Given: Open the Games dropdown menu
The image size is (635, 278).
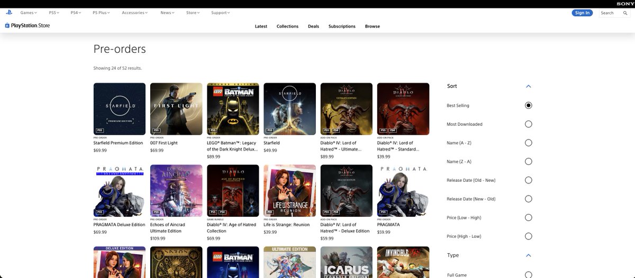Looking at the screenshot, I should click(29, 13).
